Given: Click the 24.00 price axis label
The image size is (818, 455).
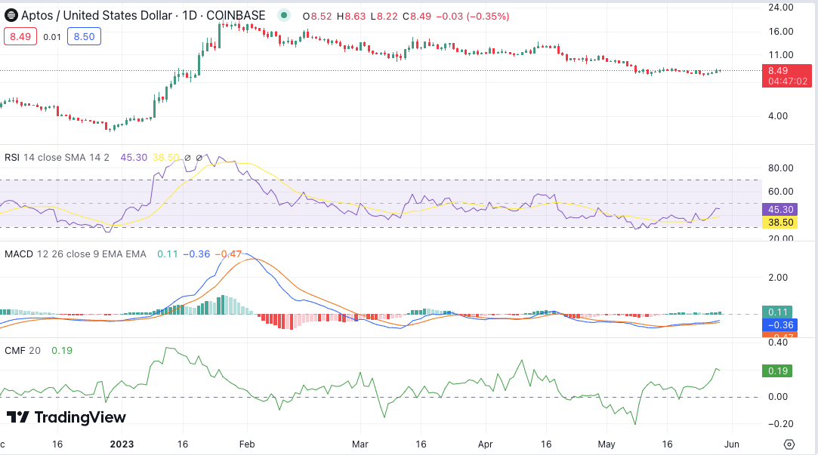Looking at the screenshot, I should pyautogui.click(x=780, y=8).
